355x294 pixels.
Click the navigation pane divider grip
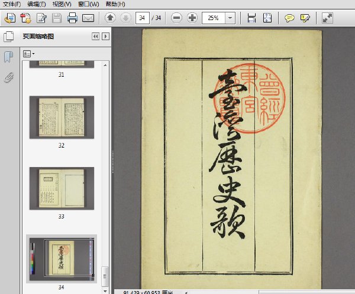pos(112,161)
